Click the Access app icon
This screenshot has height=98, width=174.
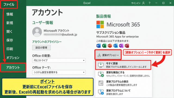pos(127,46)
